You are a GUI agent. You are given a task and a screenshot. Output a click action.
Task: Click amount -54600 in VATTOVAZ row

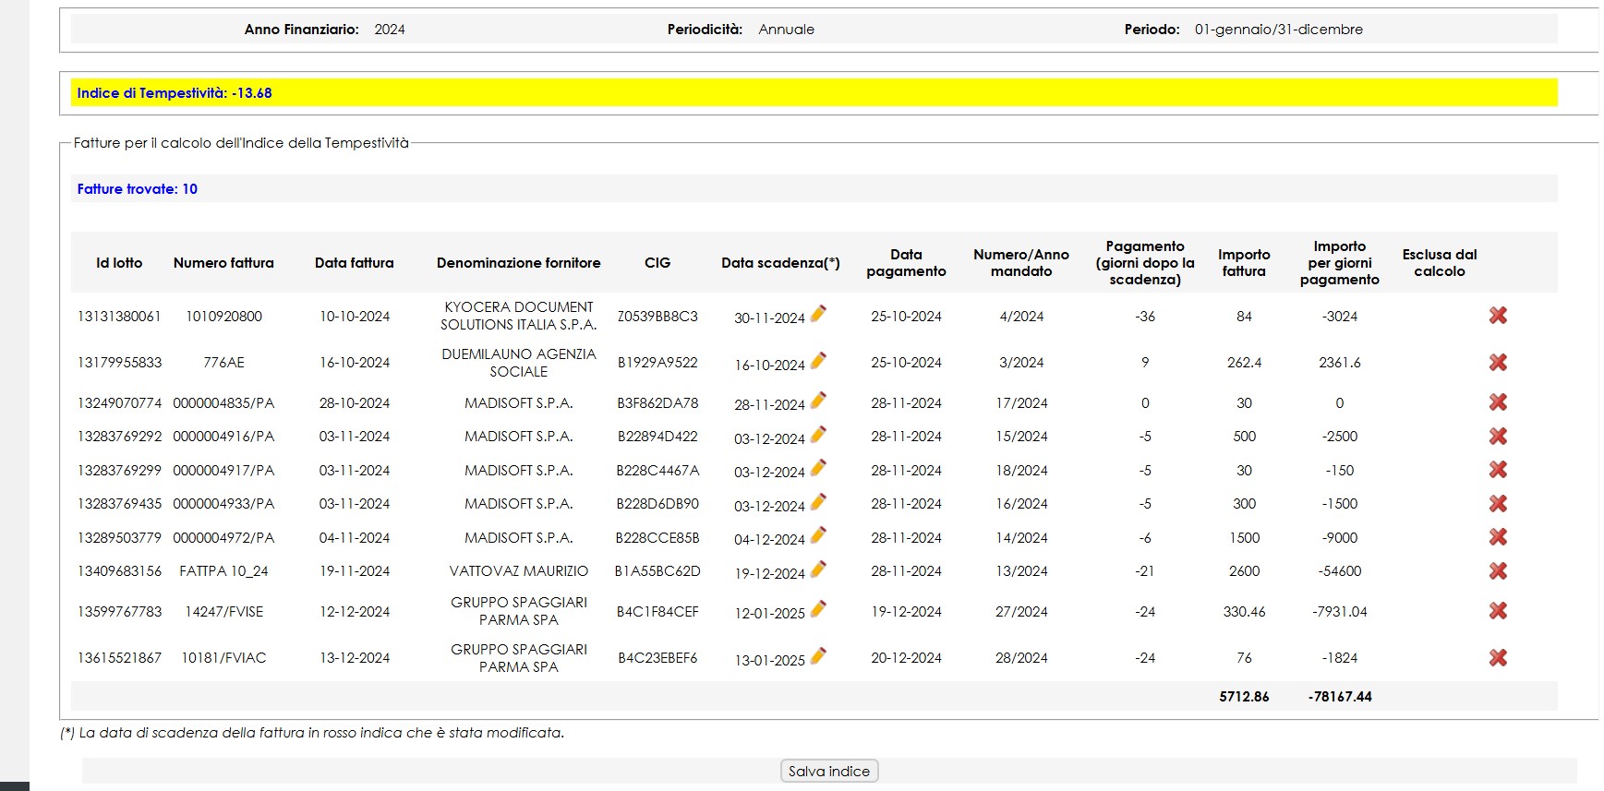1340,571
